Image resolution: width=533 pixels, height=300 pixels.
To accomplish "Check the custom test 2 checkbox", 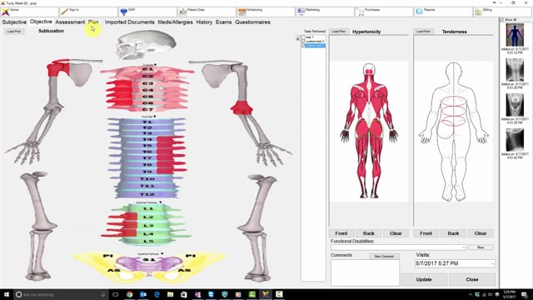I will pos(303,41).
